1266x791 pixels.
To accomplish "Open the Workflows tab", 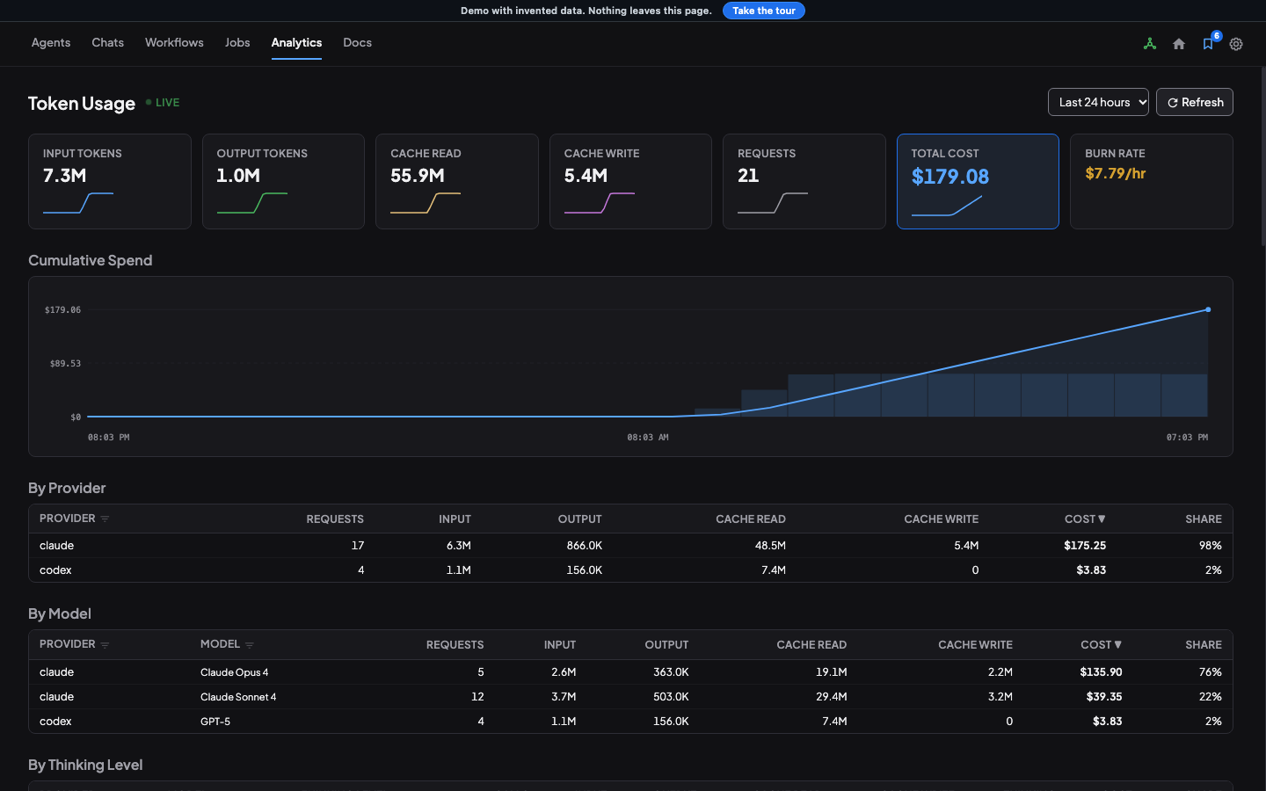I will [174, 42].
